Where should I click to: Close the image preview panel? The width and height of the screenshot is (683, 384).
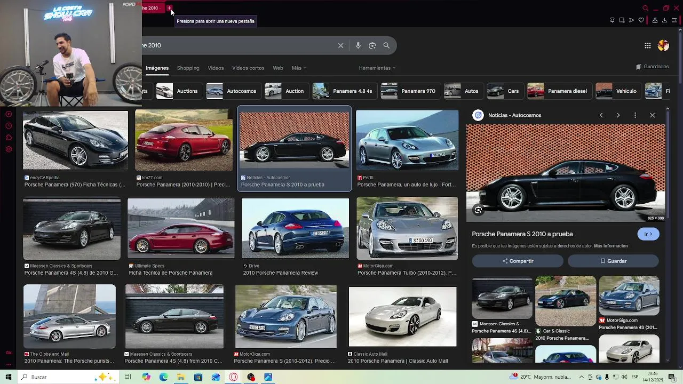tap(652, 115)
